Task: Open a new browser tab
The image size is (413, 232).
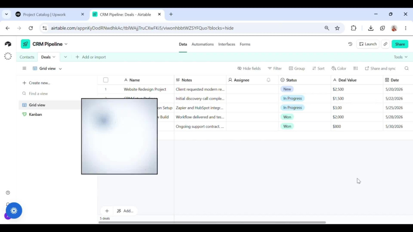Action: point(171,14)
